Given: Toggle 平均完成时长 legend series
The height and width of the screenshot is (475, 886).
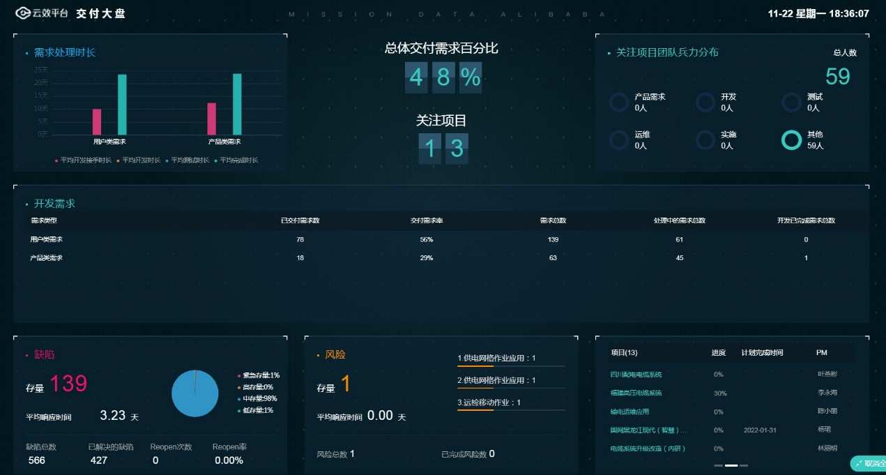Looking at the screenshot, I should click(236, 160).
